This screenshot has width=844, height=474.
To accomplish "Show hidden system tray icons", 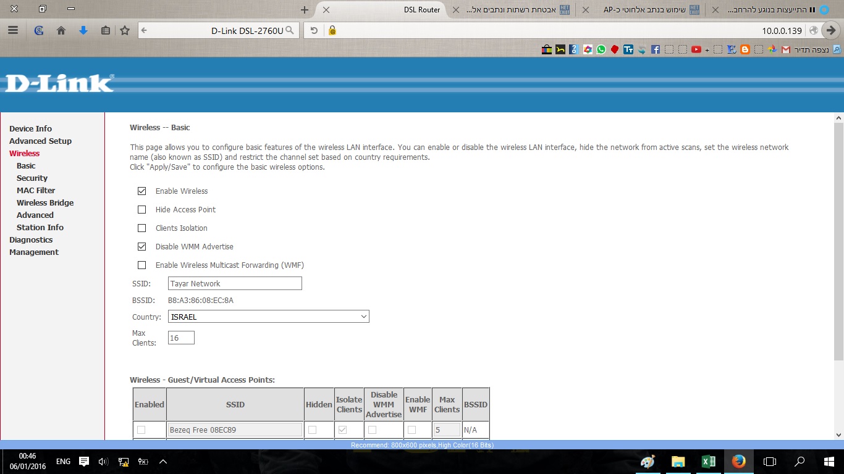I will pos(163,462).
